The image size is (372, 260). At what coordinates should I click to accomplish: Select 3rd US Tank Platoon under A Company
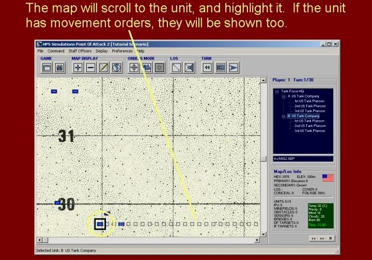[x=309, y=111]
